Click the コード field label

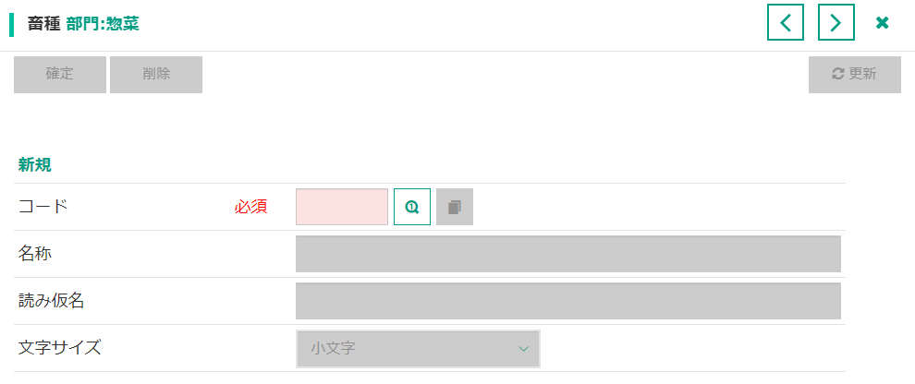43,207
